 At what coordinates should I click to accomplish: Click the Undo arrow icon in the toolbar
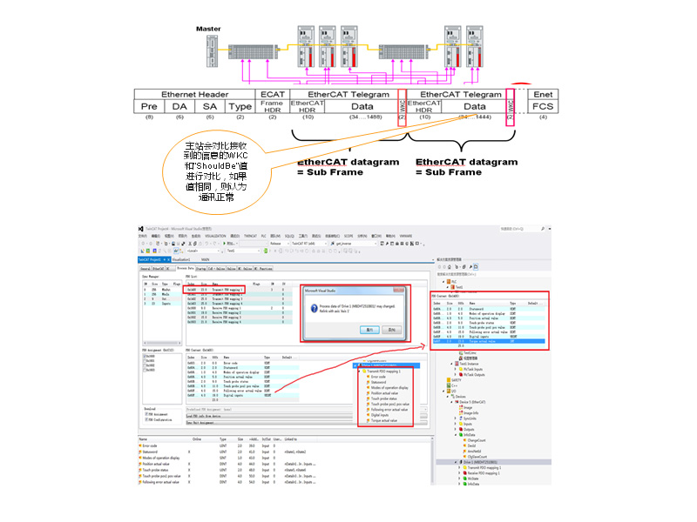pos(206,244)
